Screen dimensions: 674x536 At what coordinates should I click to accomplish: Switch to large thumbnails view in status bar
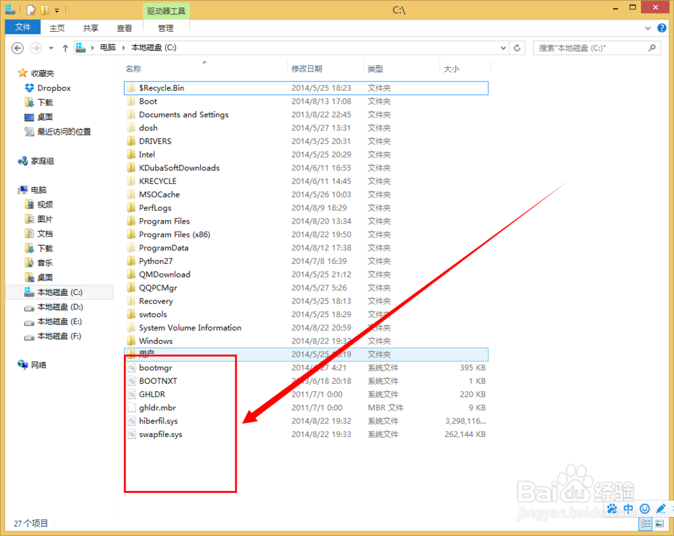(659, 523)
